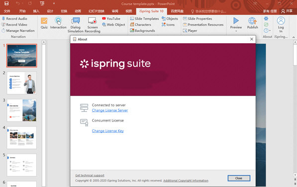Select slide 2 thumbnail
This screenshot has width=297, height=187.
click(21, 83)
